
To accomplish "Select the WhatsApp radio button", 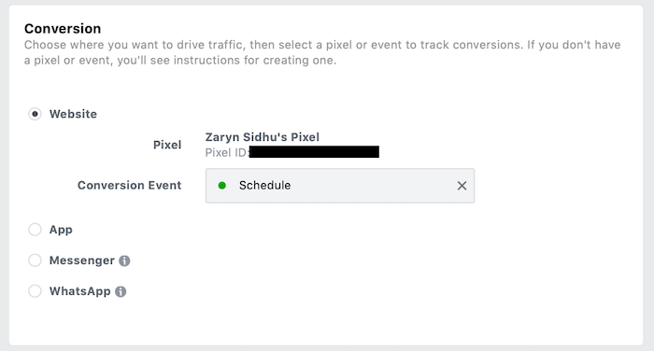I will pos(36,291).
